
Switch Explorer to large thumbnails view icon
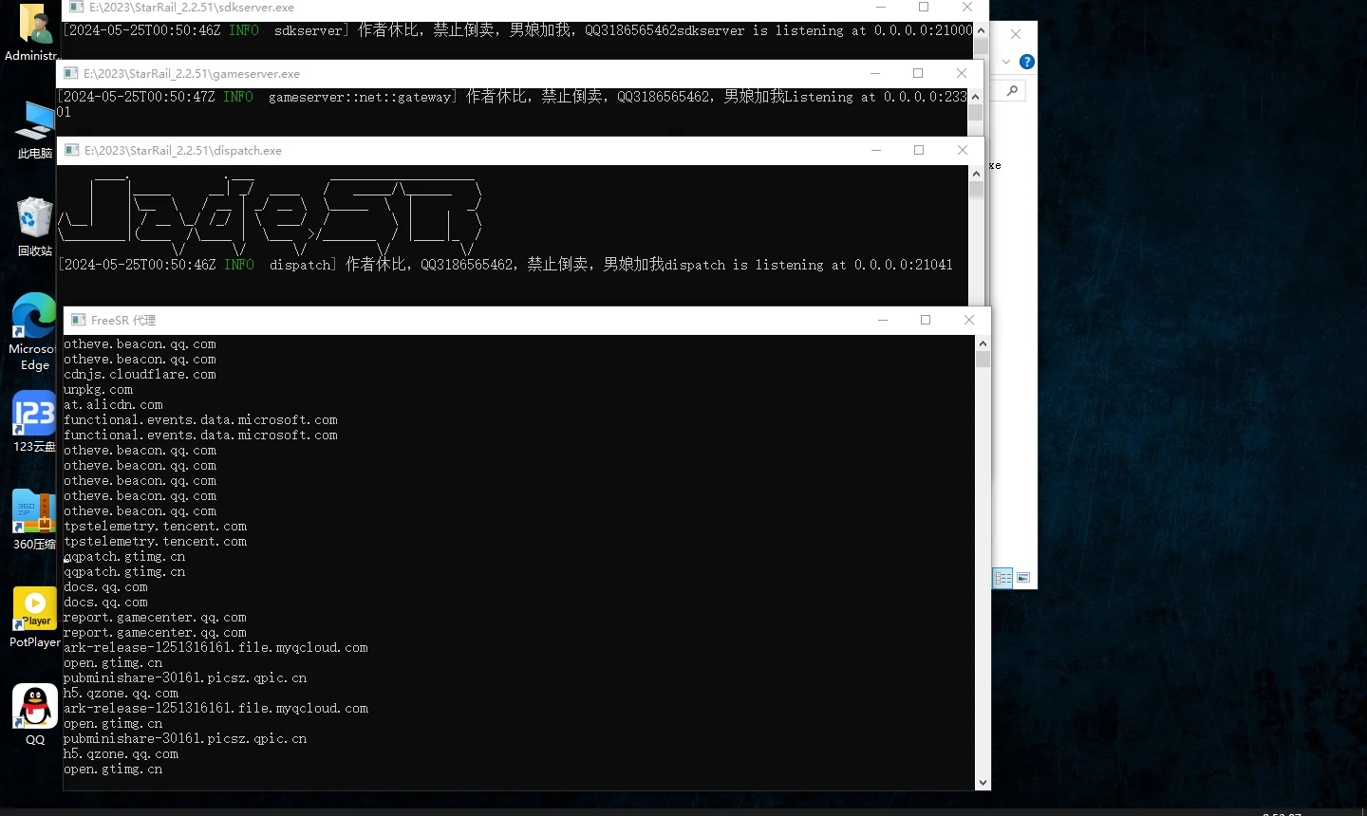coord(1023,577)
